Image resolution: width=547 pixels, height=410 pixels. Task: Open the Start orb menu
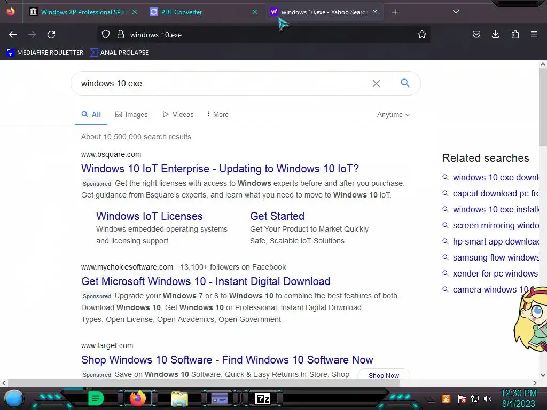click(x=14, y=398)
